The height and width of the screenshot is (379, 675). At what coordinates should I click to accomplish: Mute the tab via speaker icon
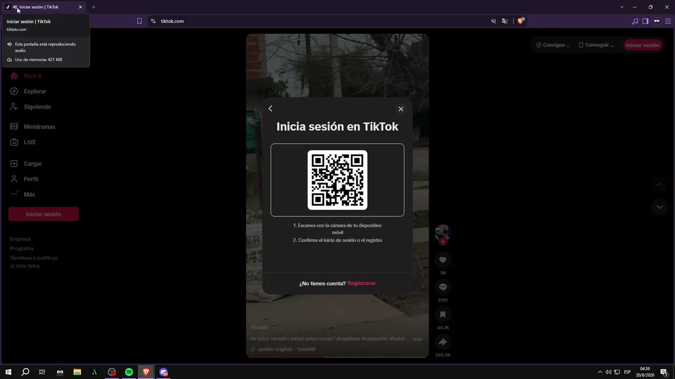pos(14,7)
